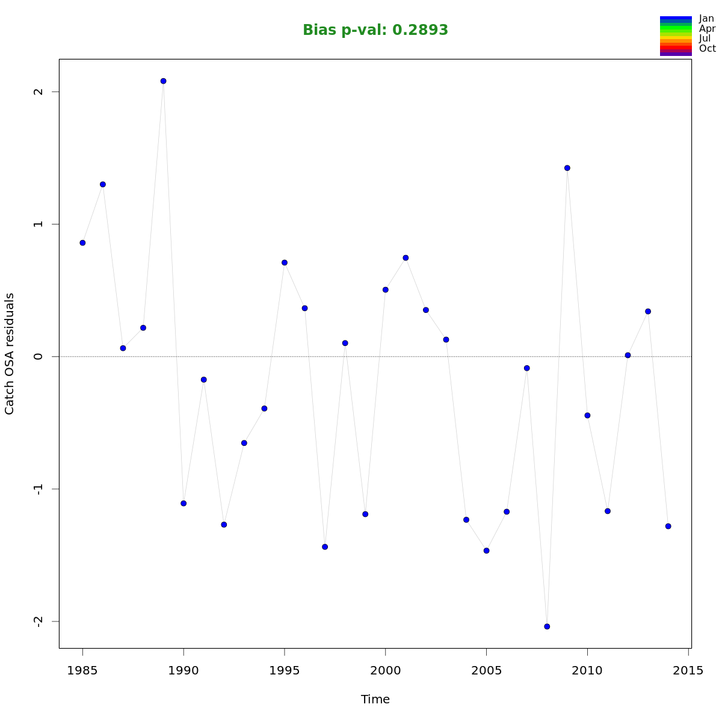Select the 1997 data point near -1.45
This screenshot has width=722, height=722.
point(325,547)
